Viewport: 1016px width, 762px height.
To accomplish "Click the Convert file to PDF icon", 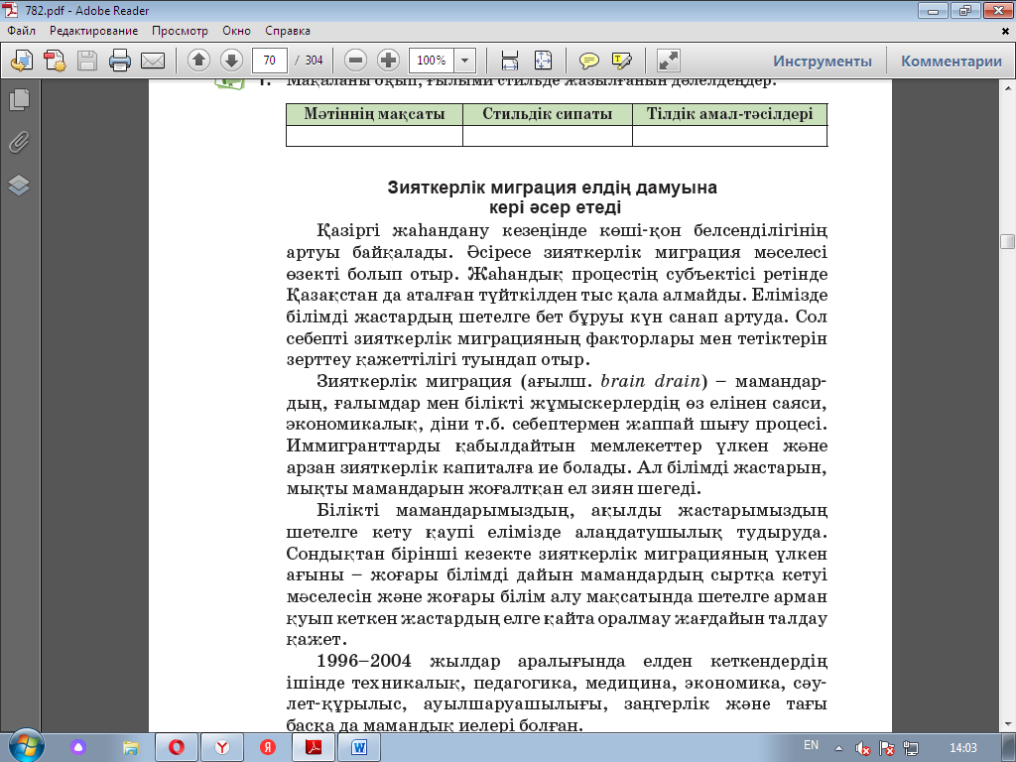I will pyautogui.click(x=55, y=61).
